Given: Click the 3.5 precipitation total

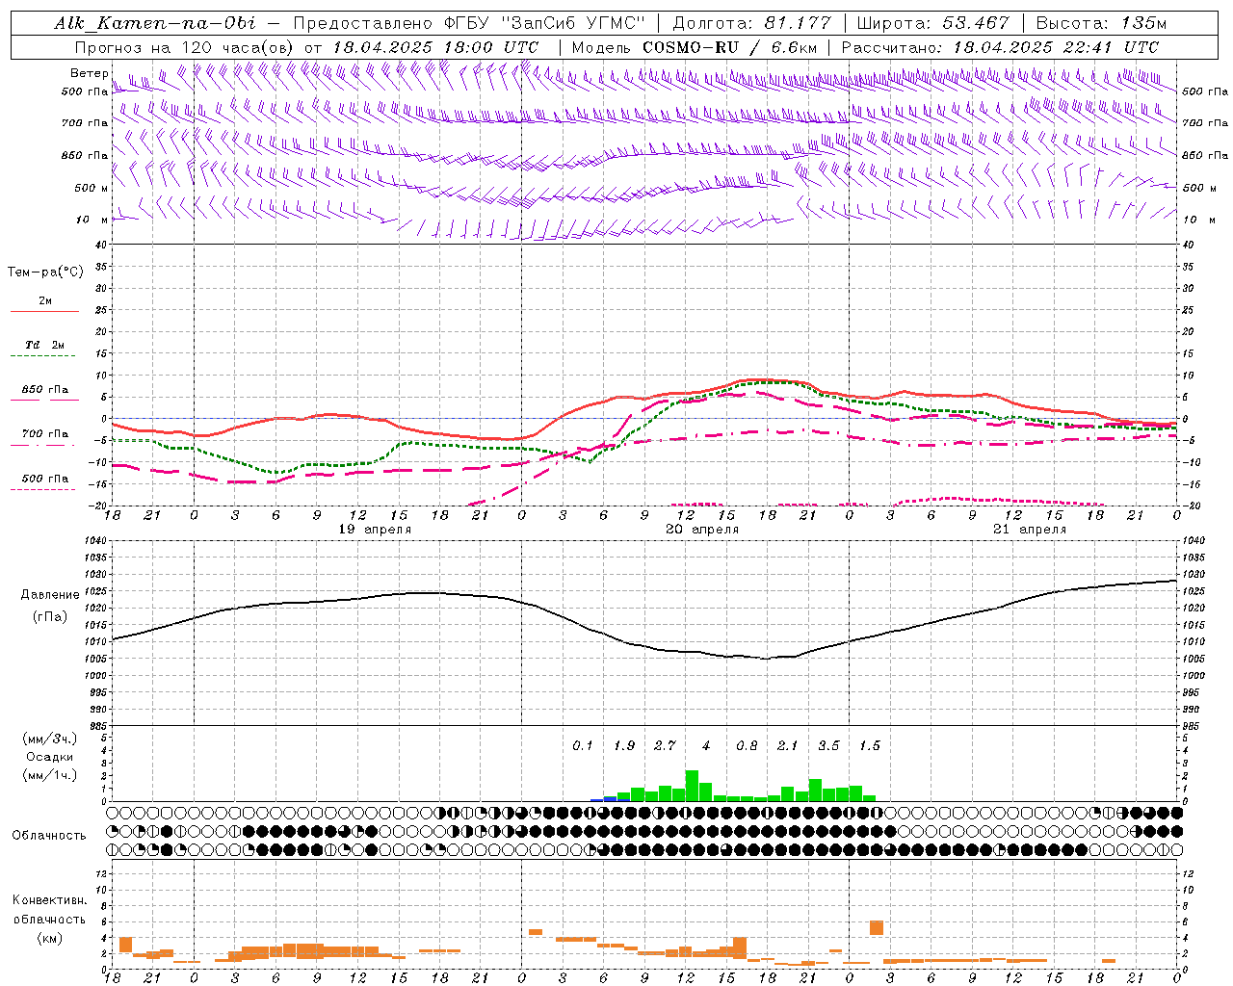Looking at the screenshot, I should click(828, 746).
